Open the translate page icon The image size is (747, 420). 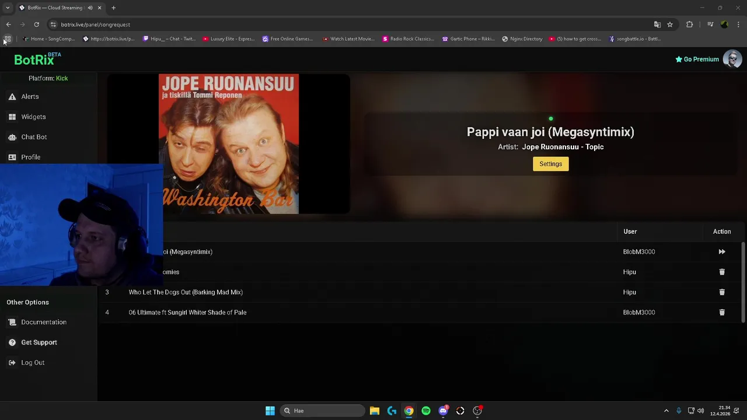coord(657,24)
